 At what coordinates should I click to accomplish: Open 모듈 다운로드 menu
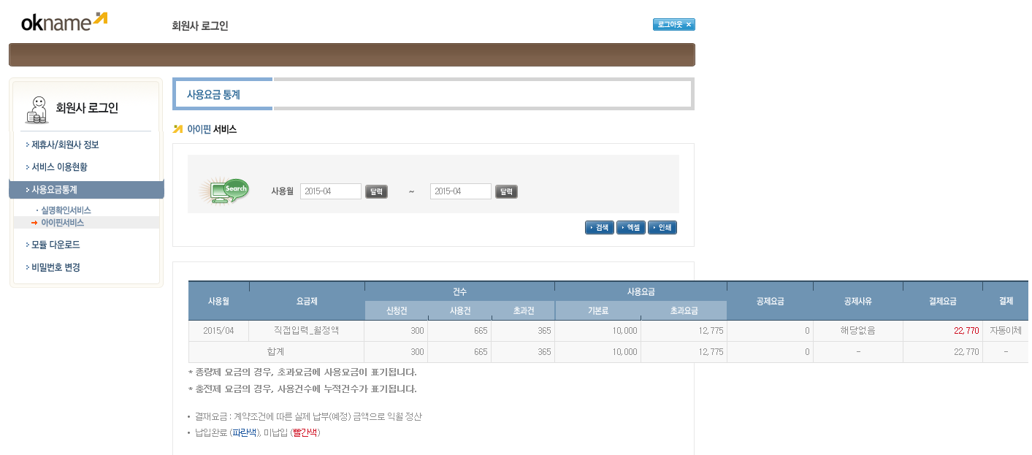(x=56, y=245)
